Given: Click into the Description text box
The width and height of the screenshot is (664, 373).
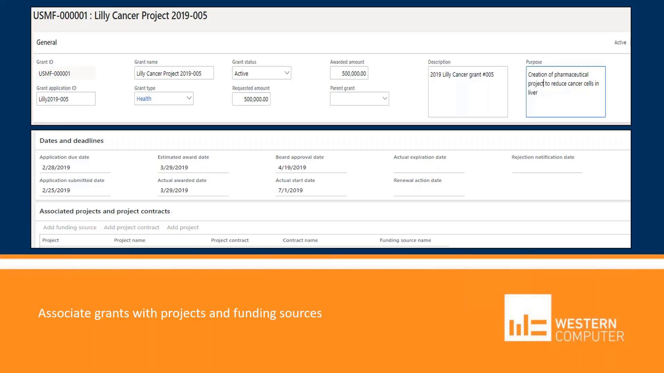Looking at the screenshot, I should click(468, 92).
